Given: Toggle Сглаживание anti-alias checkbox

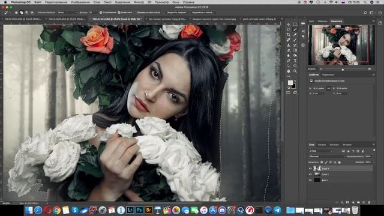Looking at the screenshot, I should point(101,13).
